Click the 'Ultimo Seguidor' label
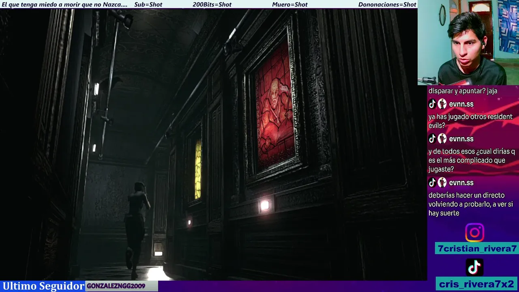 pos(43,286)
